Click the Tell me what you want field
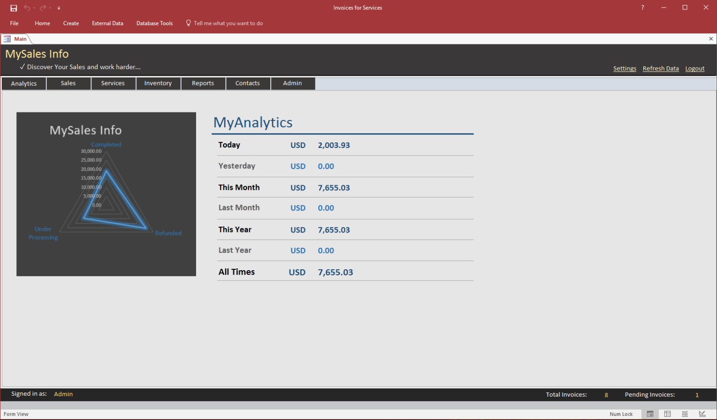This screenshot has height=420, width=717. pos(228,23)
